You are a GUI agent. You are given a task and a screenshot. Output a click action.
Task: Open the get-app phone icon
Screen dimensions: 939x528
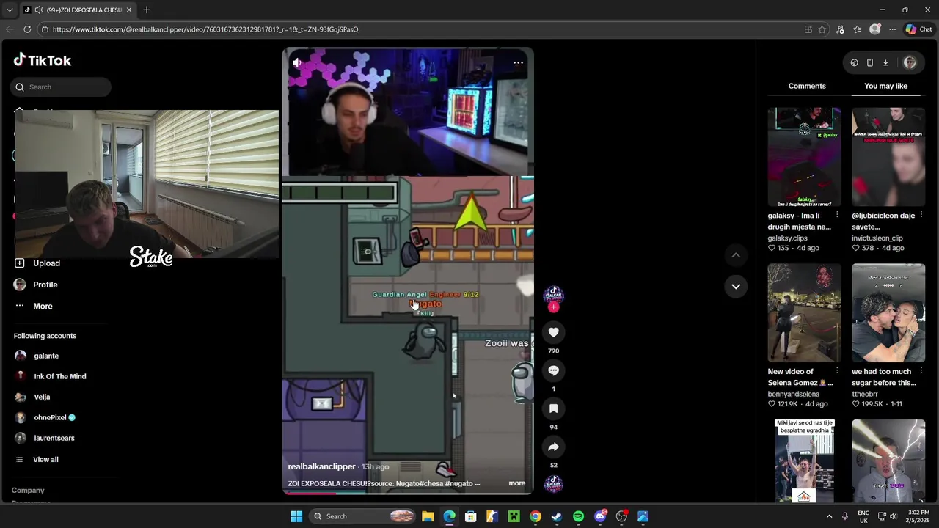pos(870,63)
